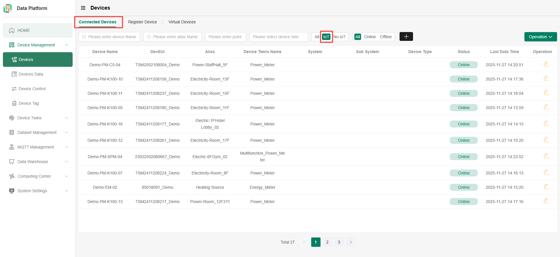Go to page 2 of results
560x257 pixels.
coord(327,242)
